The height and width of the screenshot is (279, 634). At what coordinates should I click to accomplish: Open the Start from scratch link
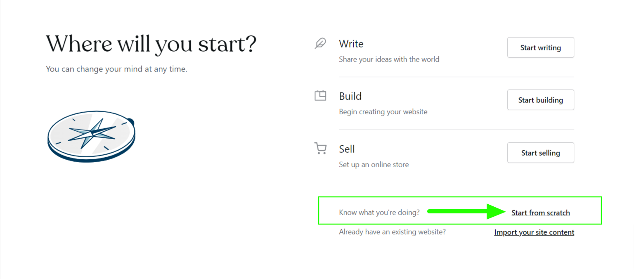[540, 213]
